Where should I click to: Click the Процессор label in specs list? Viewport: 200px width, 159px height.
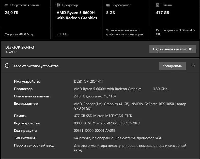(x=23, y=89)
